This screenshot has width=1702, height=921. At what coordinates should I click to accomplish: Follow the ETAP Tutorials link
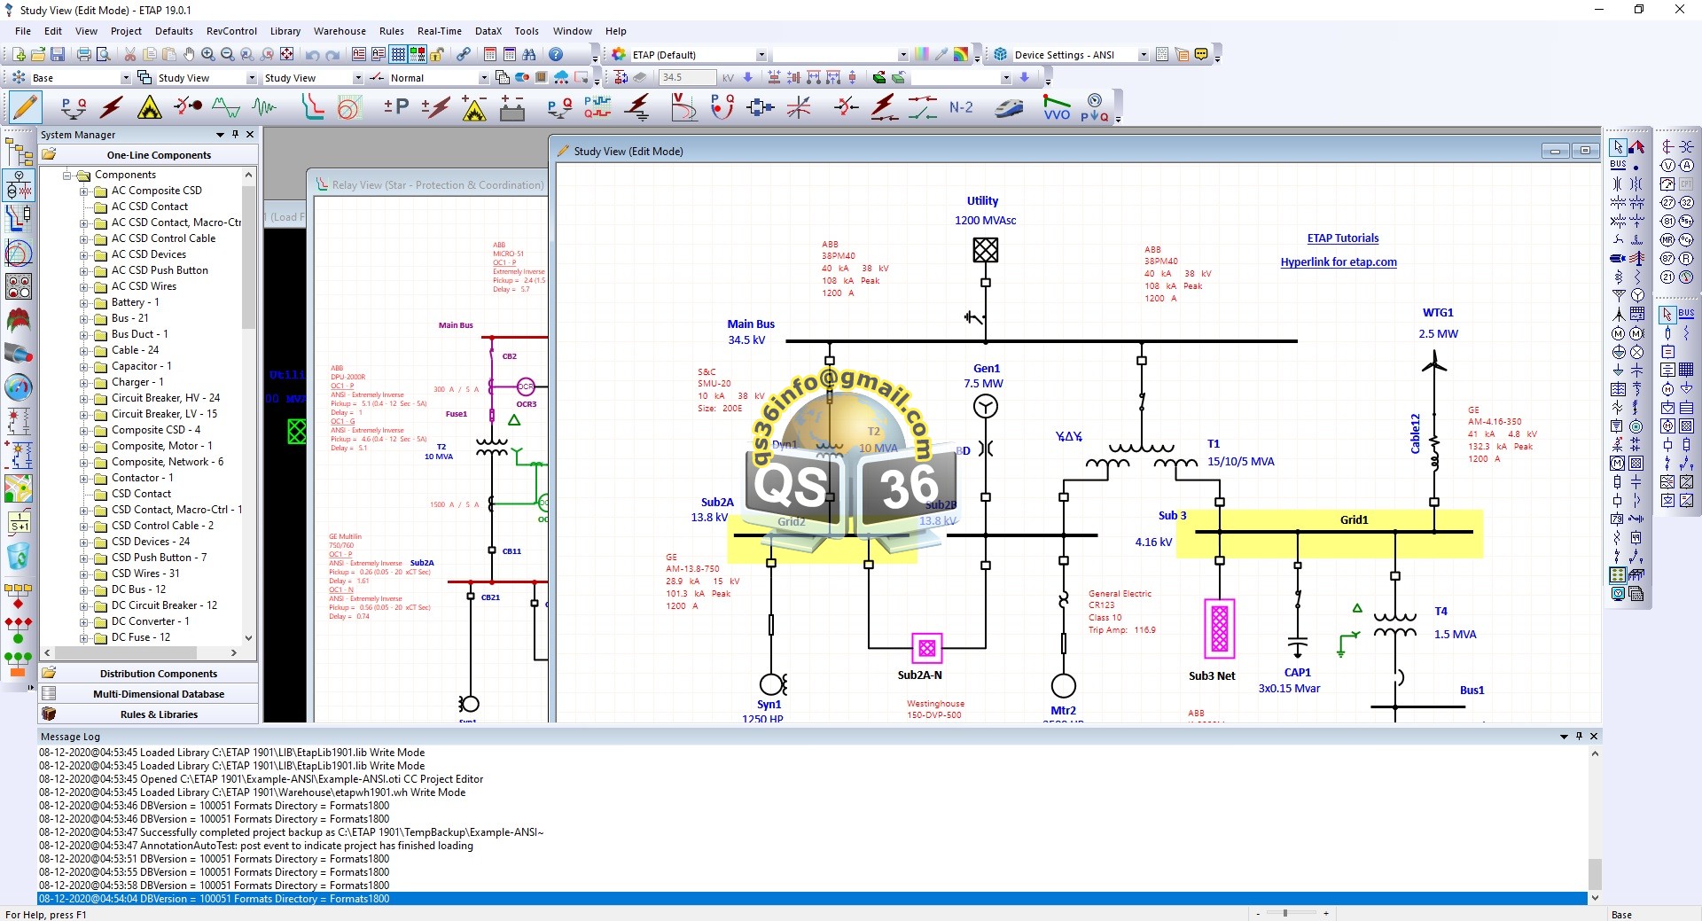click(x=1343, y=238)
